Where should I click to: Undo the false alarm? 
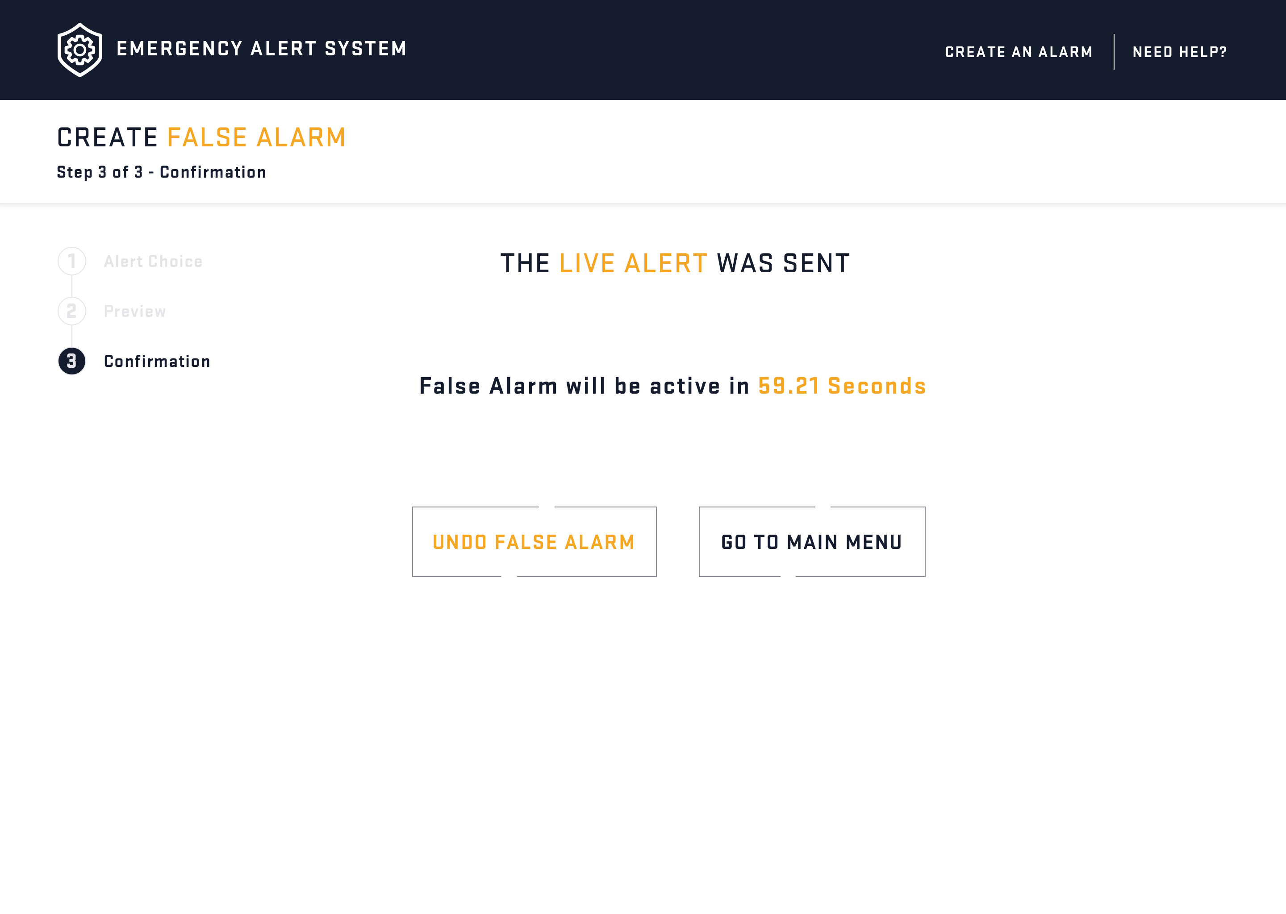click(534, 542)
